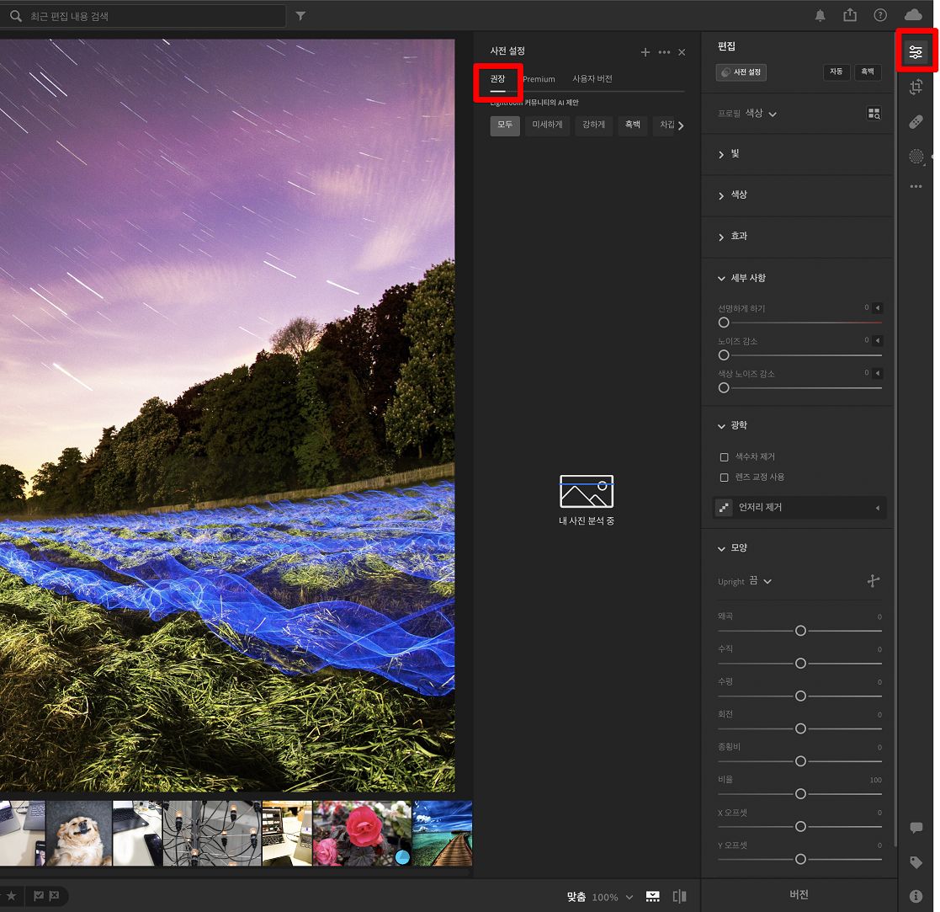Click the 흑백 button in 편집 header
This screenshot has width=940, height=912.
[x=868, y=72]
